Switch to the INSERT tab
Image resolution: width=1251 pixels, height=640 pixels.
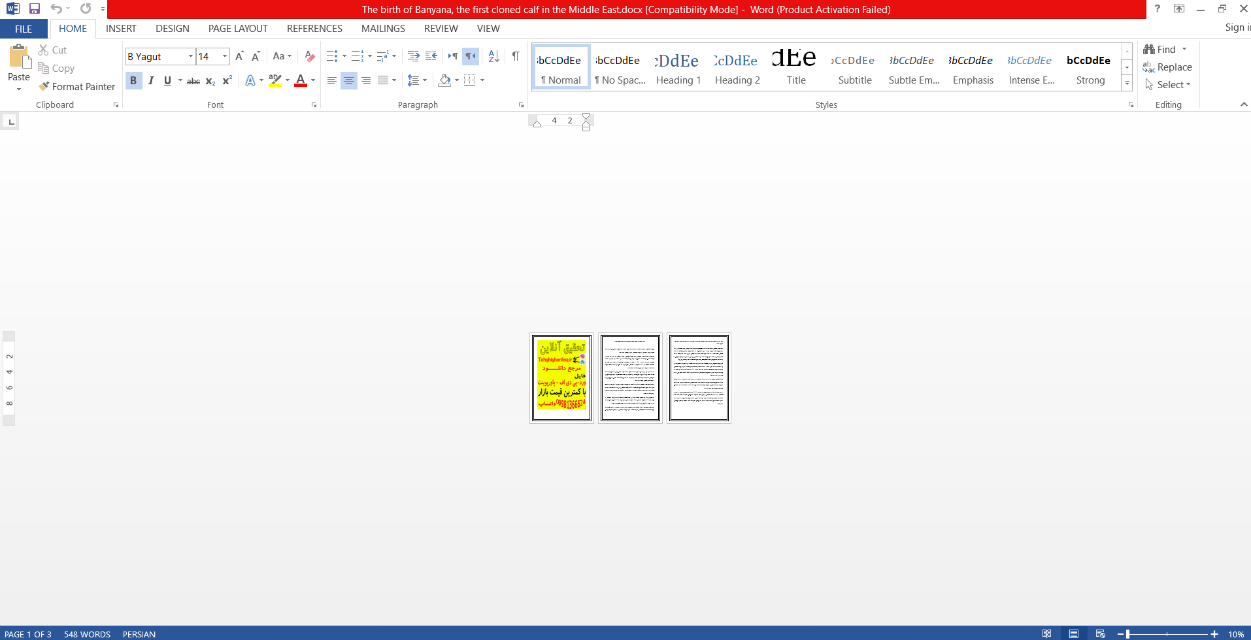coord(121,29)
